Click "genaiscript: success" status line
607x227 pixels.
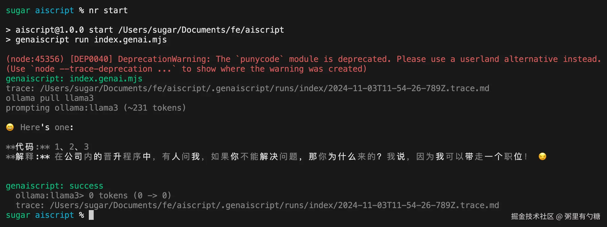pos(54,186)
